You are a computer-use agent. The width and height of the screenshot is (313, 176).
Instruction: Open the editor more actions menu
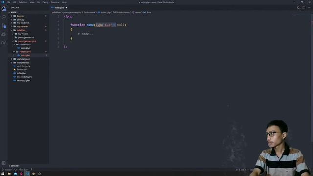[x=309, y=8]
